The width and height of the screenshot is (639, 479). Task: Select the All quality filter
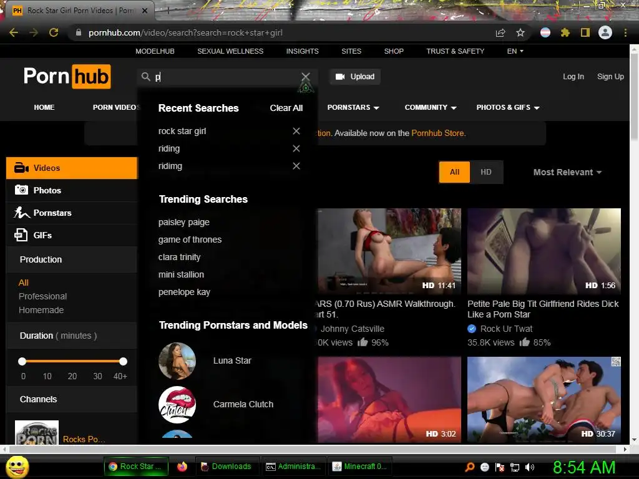(x=454, y=172)
